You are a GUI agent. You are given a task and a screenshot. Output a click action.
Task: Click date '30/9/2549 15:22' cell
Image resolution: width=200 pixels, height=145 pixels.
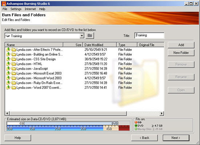(96, 59)
